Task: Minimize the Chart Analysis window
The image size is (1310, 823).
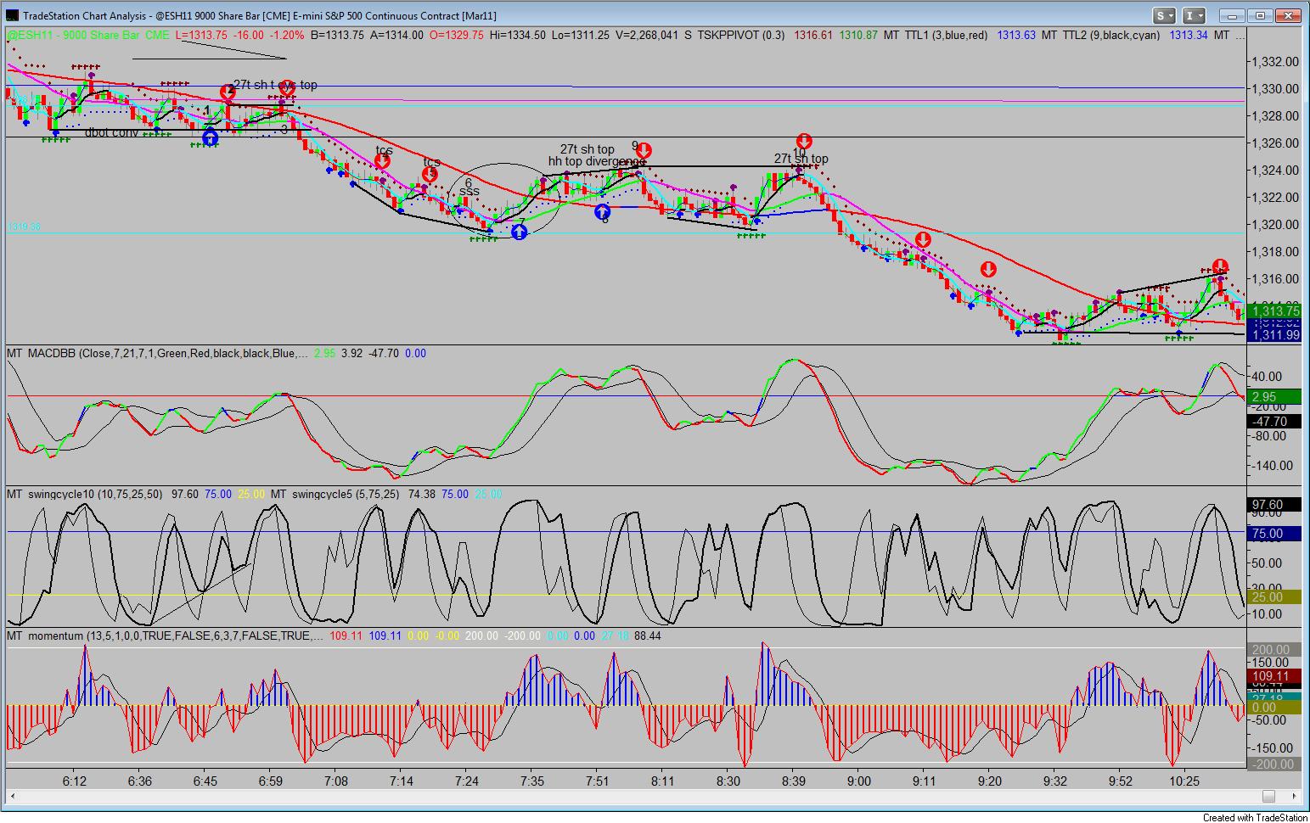Action: (1232, 15)
